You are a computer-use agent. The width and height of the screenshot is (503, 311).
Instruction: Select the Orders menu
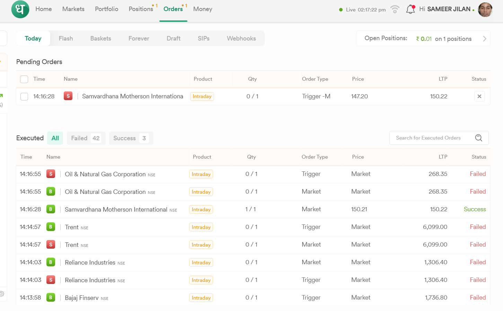(x=173, y=9)
